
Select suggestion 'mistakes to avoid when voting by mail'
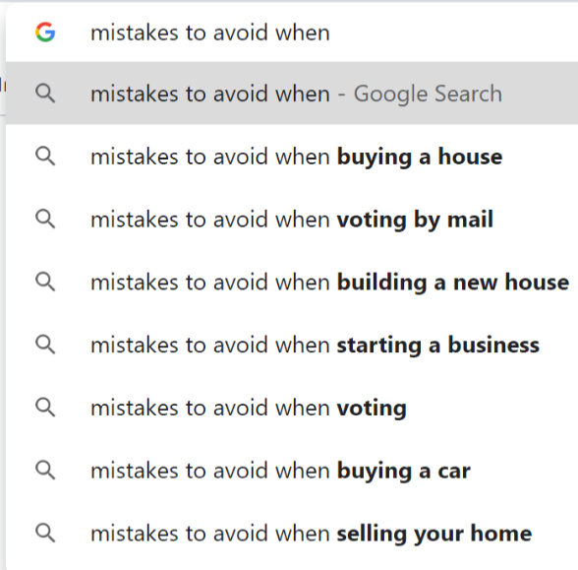[x=292, y=220]
